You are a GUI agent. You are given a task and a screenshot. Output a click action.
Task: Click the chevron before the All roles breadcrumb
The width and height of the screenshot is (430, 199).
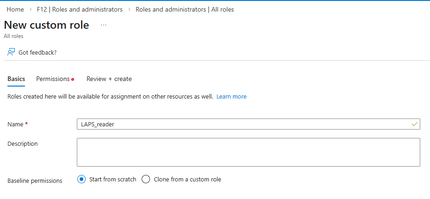129,9
